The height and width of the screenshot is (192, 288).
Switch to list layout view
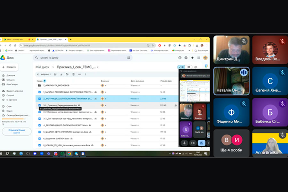(x=181, y=67)
